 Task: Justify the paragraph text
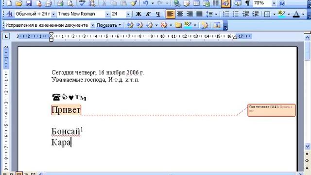click(x=199, y=14)
